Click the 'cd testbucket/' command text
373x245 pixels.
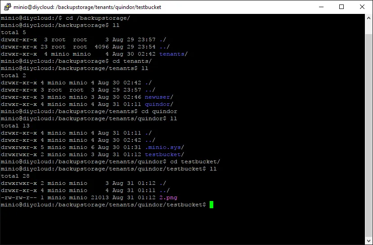pyautogui.click(x=195, y=162)
